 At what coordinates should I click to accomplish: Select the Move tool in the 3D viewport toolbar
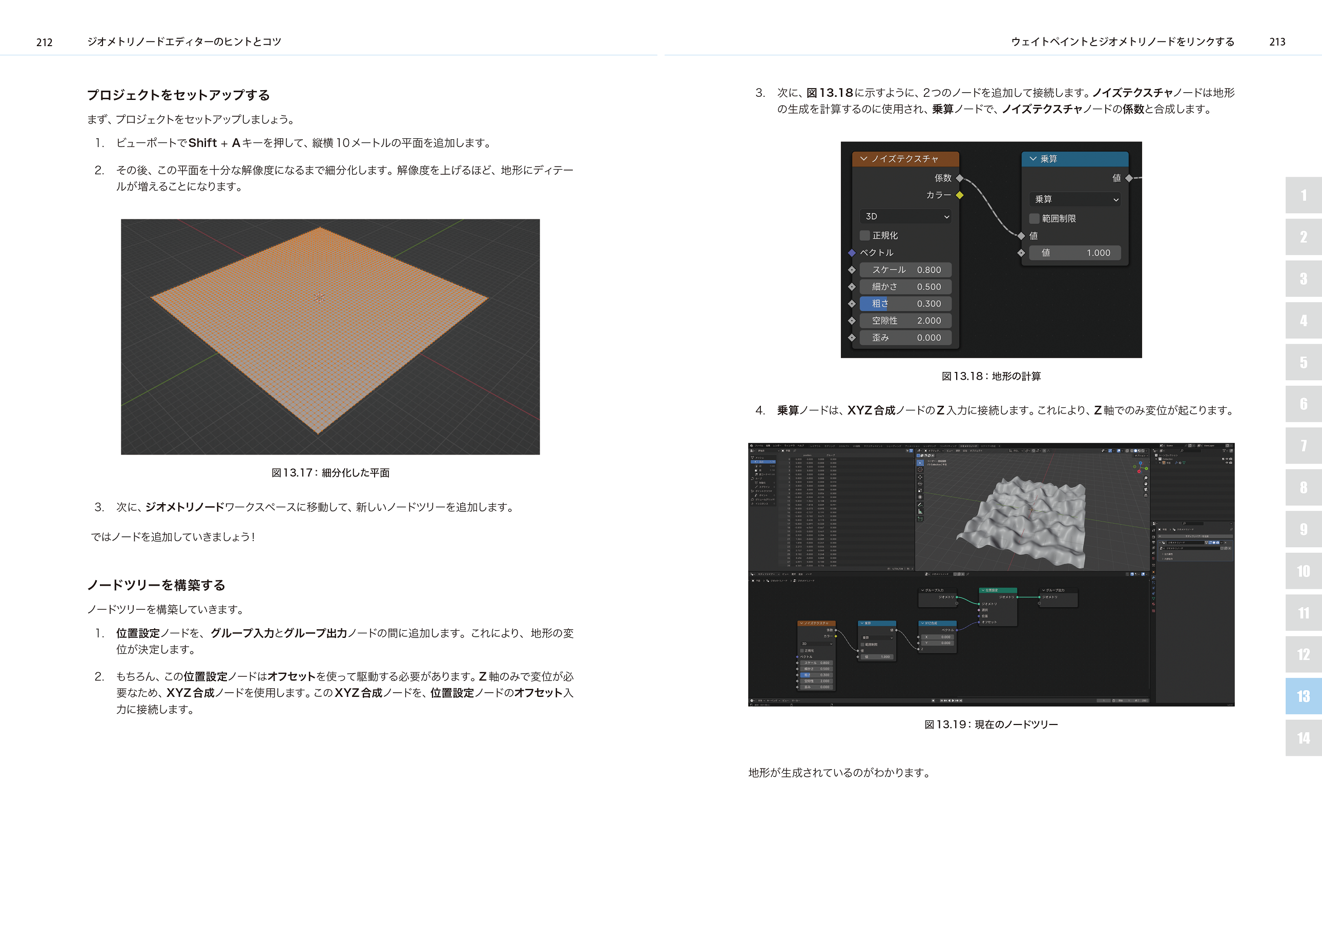[x=920, y=477]
